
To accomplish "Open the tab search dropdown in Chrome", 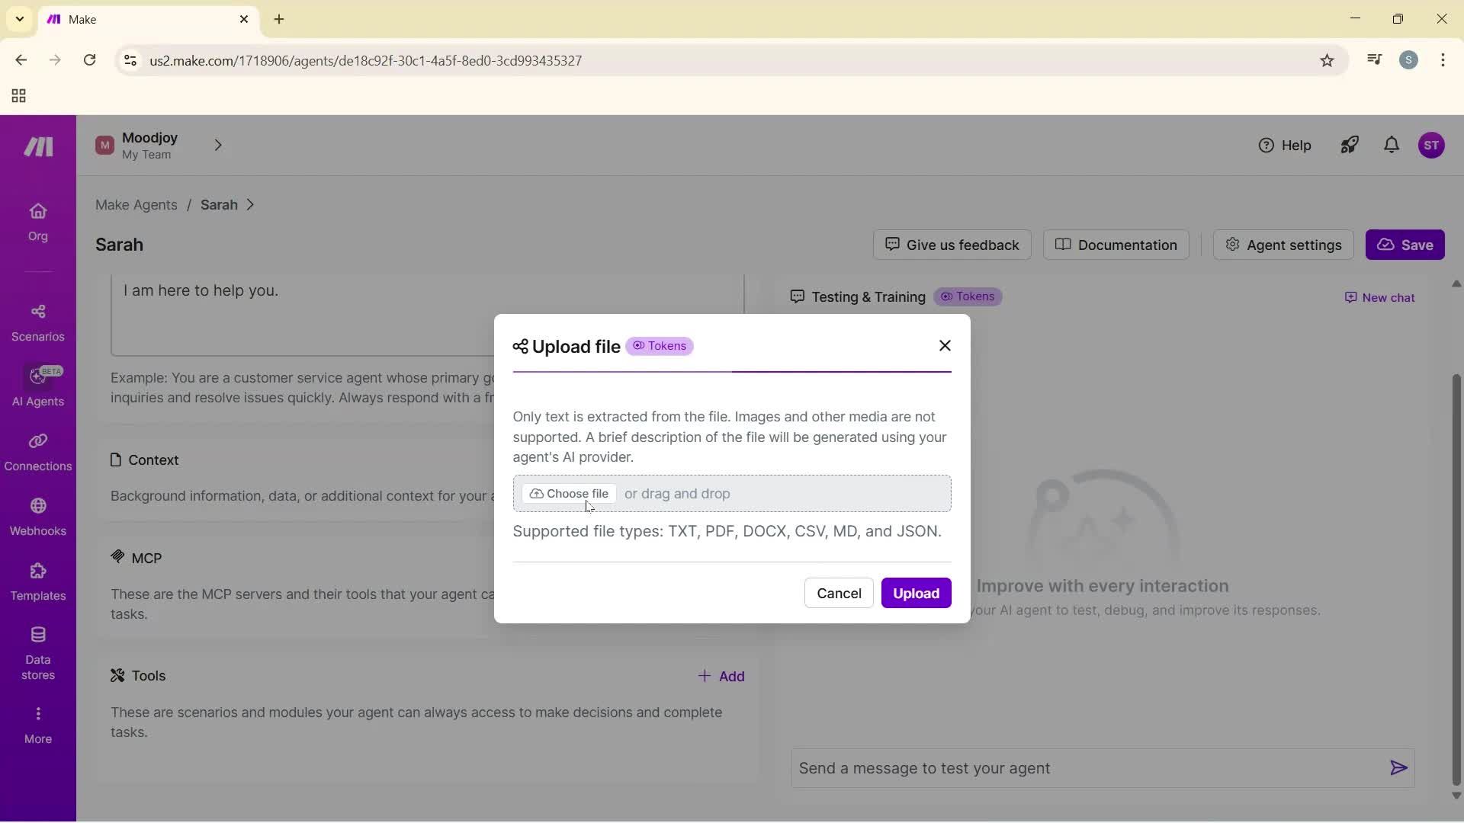I will coord(20,19).
